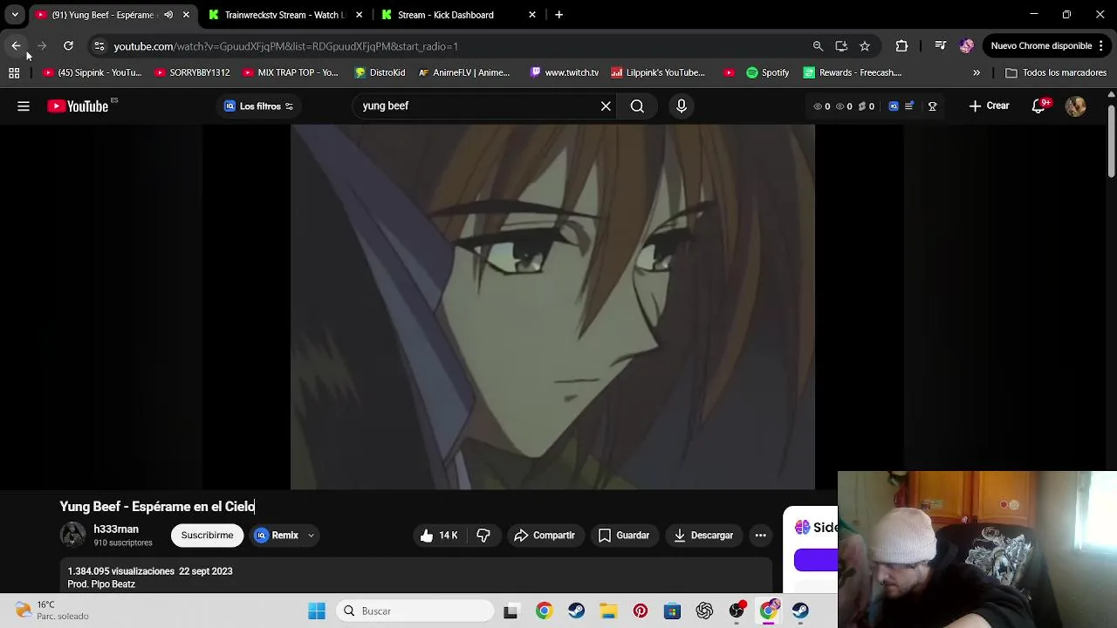The image size is (1117, 628).
Task: Open ChatGPT from the taskbar
Action: click(704, 611)
